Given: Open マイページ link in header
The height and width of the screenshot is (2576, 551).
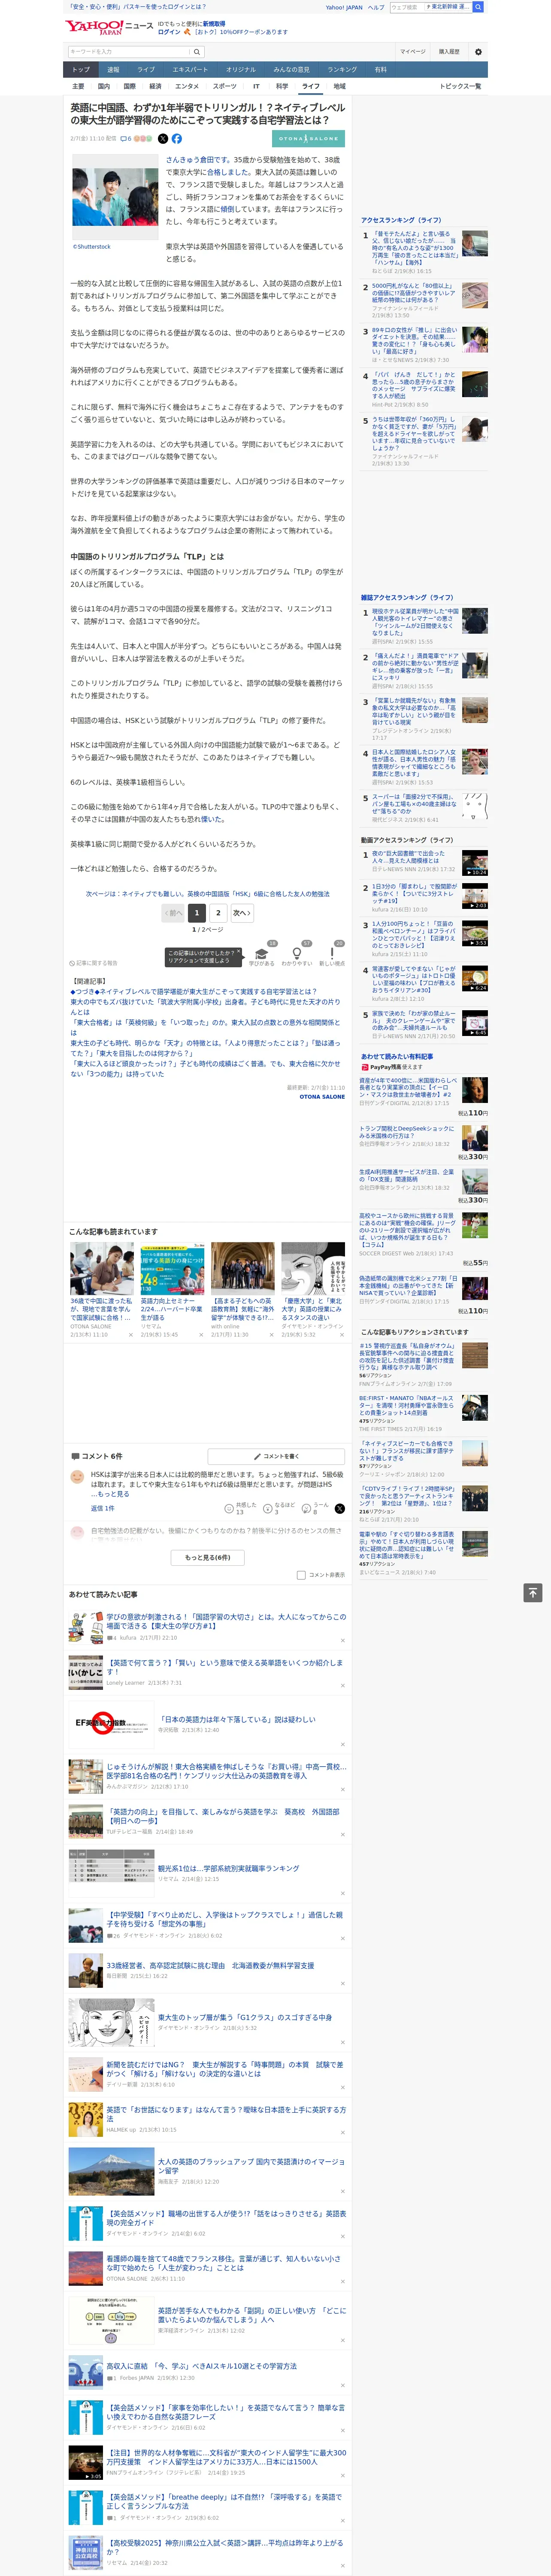Looking at the screenshot, I should pos(413,52).
